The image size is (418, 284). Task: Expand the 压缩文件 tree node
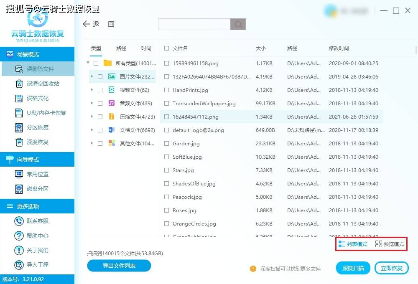[x=92, y=117]
